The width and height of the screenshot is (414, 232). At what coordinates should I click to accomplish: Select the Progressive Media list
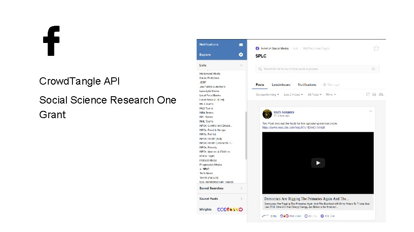[x=210, y=165]
